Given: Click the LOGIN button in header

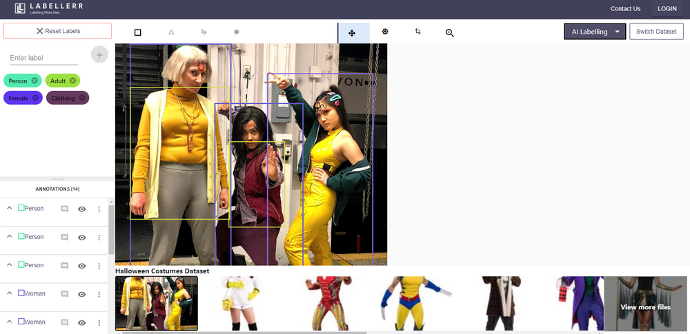Looking at the screenshot, I should coord(667,9).
